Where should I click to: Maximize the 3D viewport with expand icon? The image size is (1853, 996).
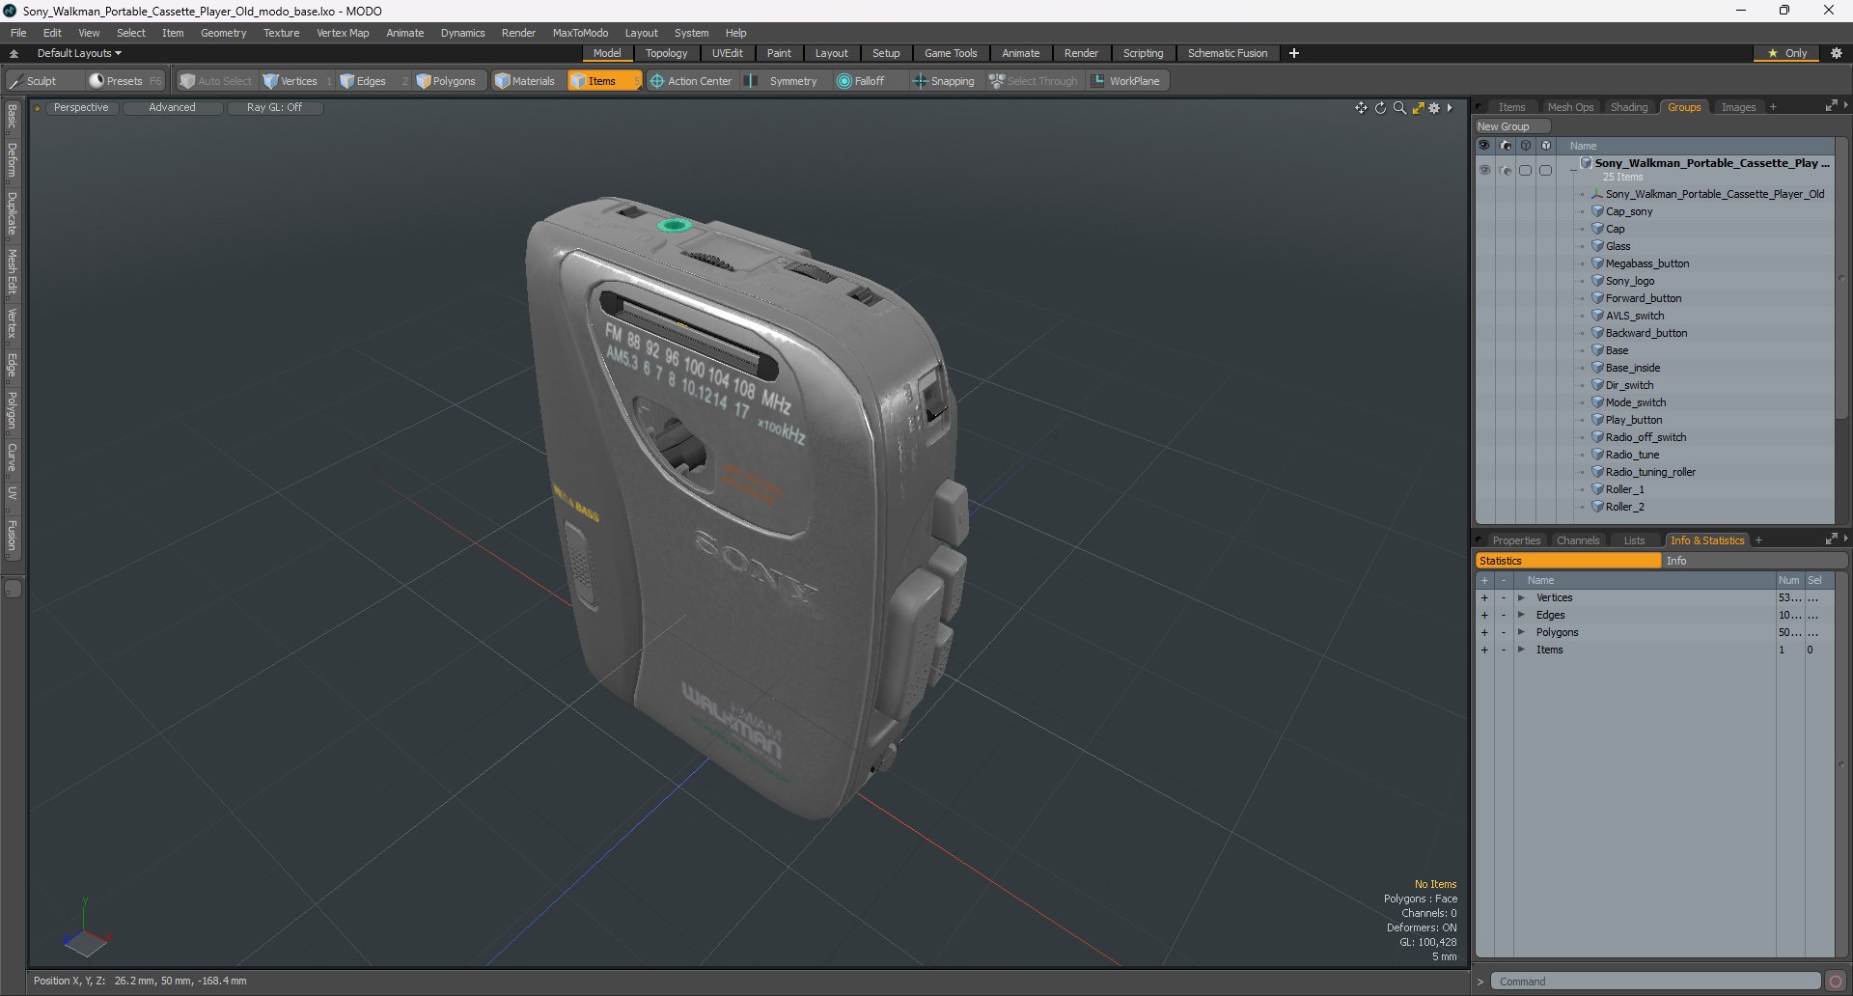(1418, 108)
